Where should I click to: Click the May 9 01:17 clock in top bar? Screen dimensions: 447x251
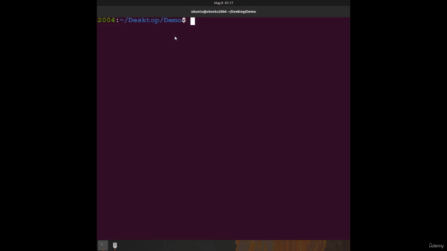click(x=223, y=3)
